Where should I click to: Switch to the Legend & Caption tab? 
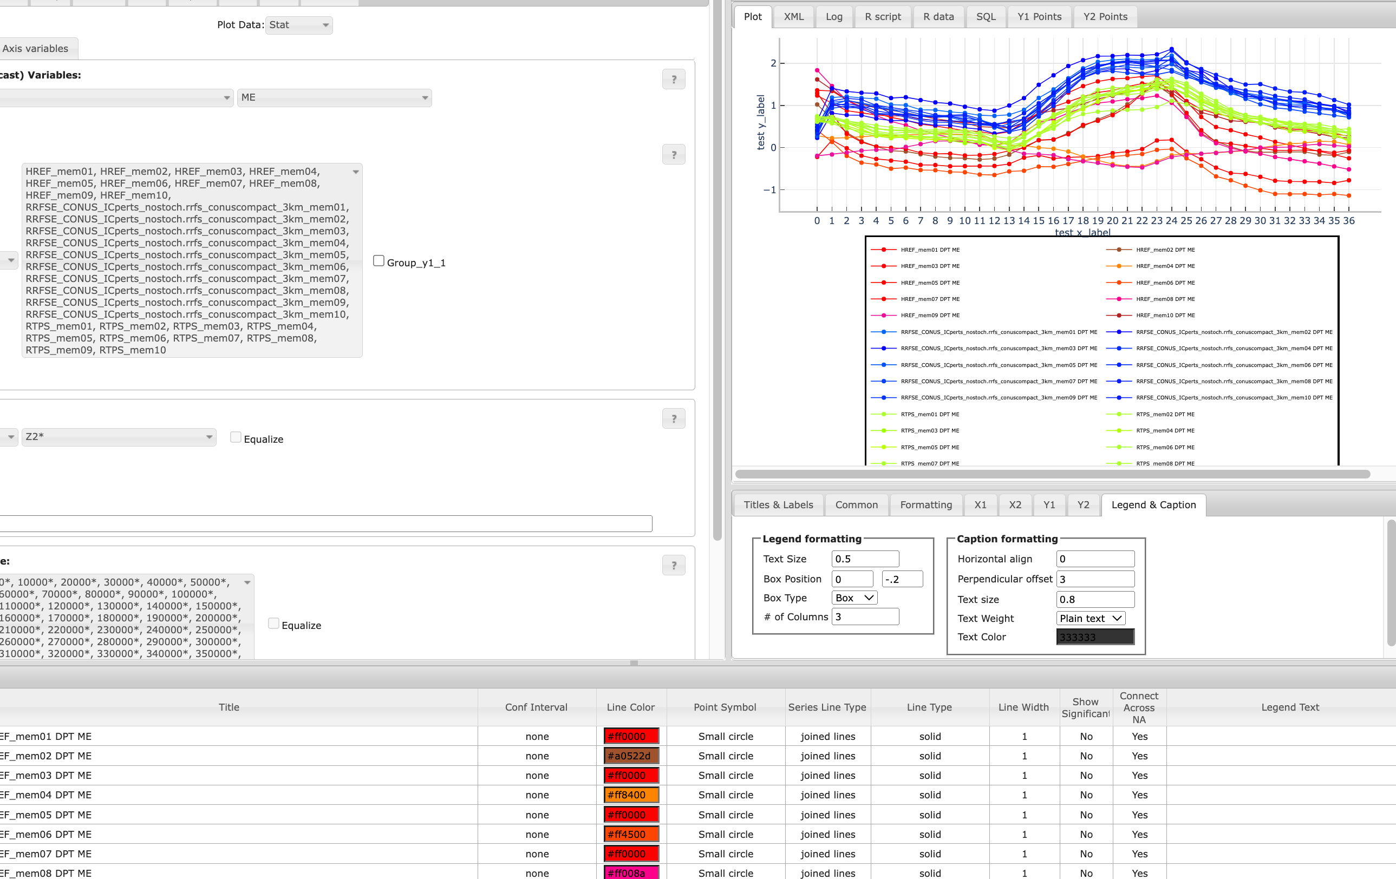(x=1153, y=504)
